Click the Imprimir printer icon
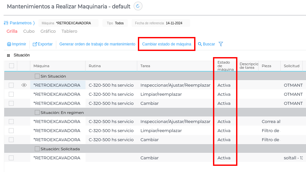306x172 pixels. point(9,44)
